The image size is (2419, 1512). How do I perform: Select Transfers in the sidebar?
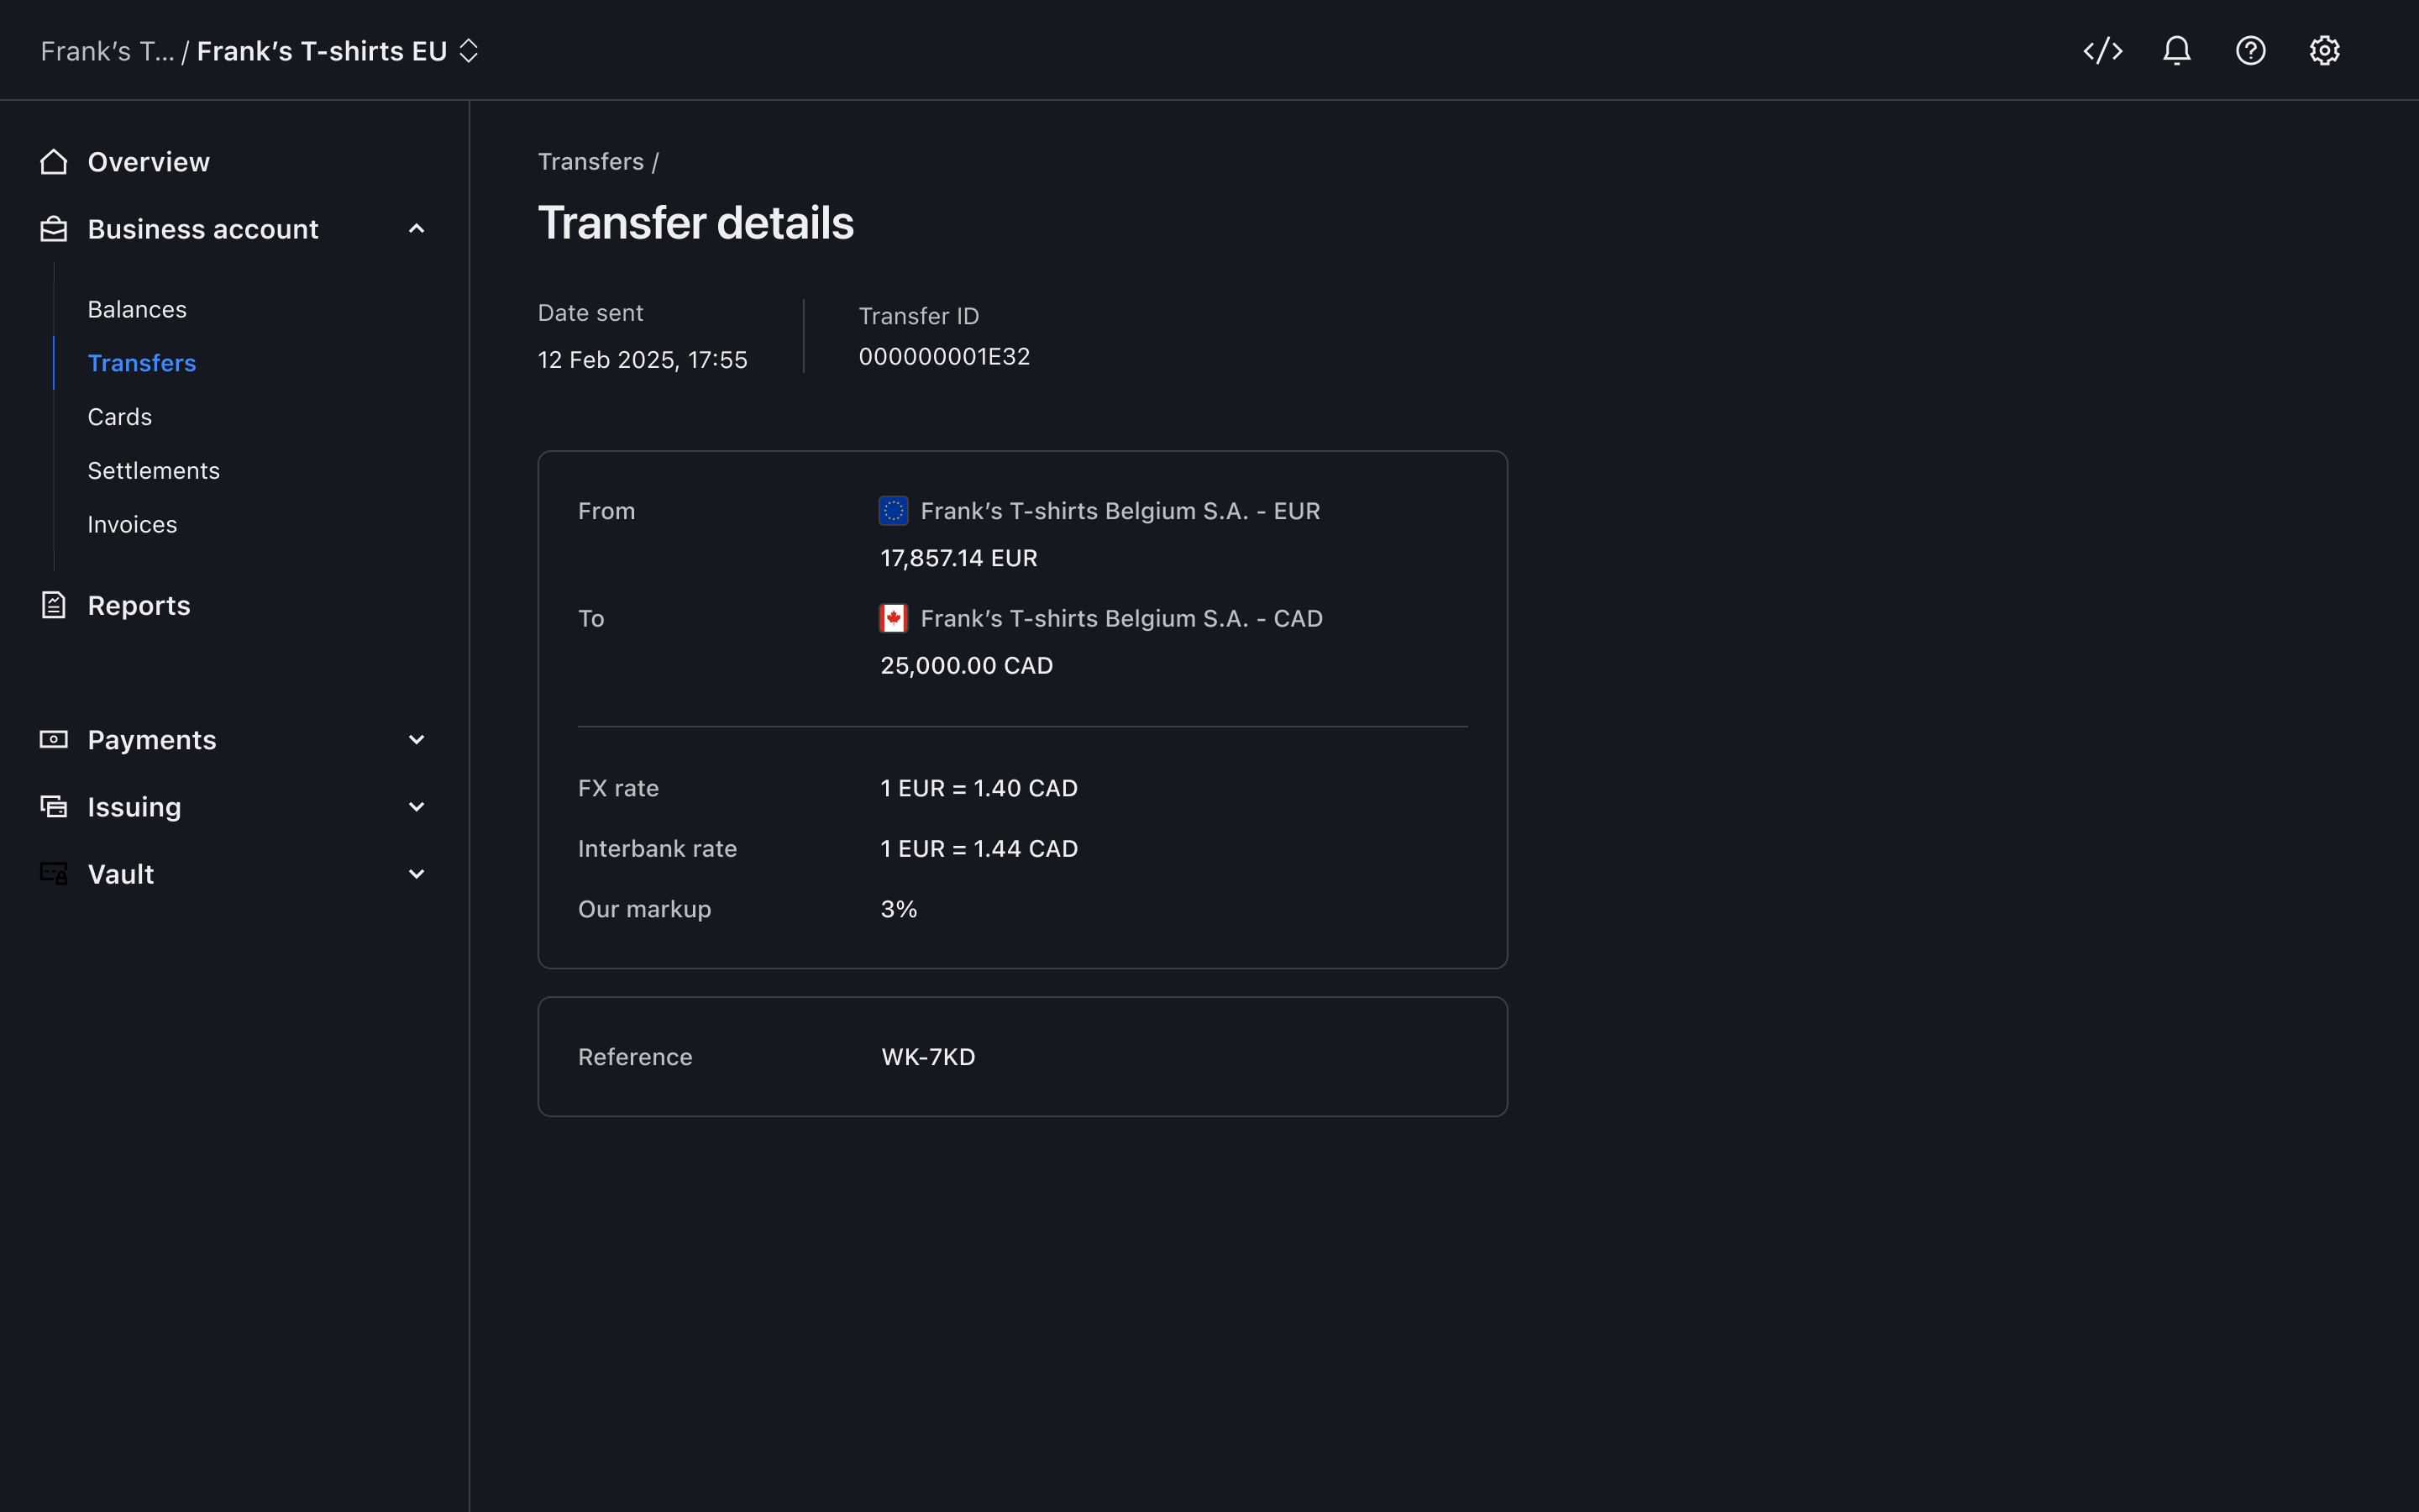click(x=142, y=363)
